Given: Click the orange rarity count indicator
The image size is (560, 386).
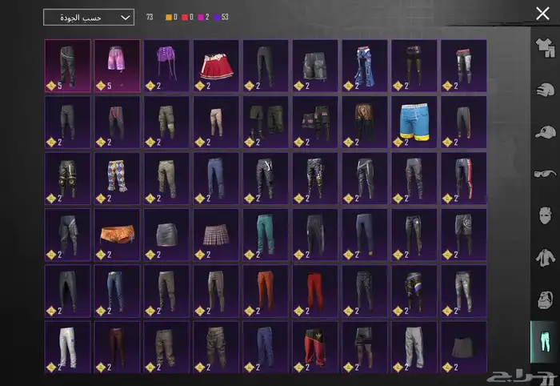Looking at the screenshot, I should [x=170, y=17].
